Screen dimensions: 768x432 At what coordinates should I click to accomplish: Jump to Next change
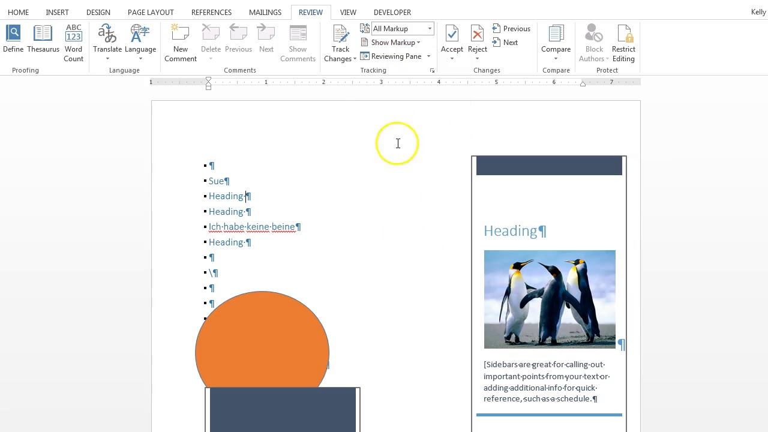point(505,43)
